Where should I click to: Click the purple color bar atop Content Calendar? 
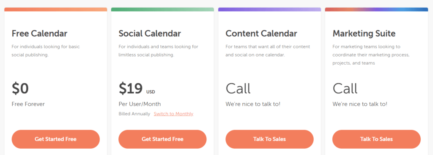pyautogui.click(x=269, y=9)
